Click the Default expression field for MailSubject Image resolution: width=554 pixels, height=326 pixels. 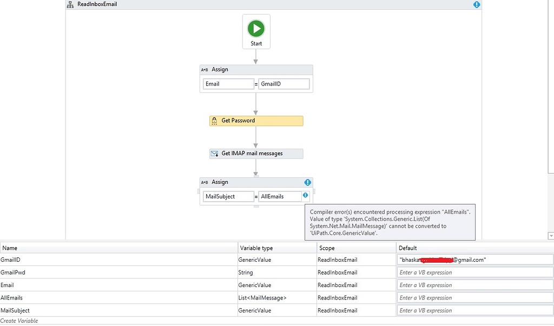474,310
